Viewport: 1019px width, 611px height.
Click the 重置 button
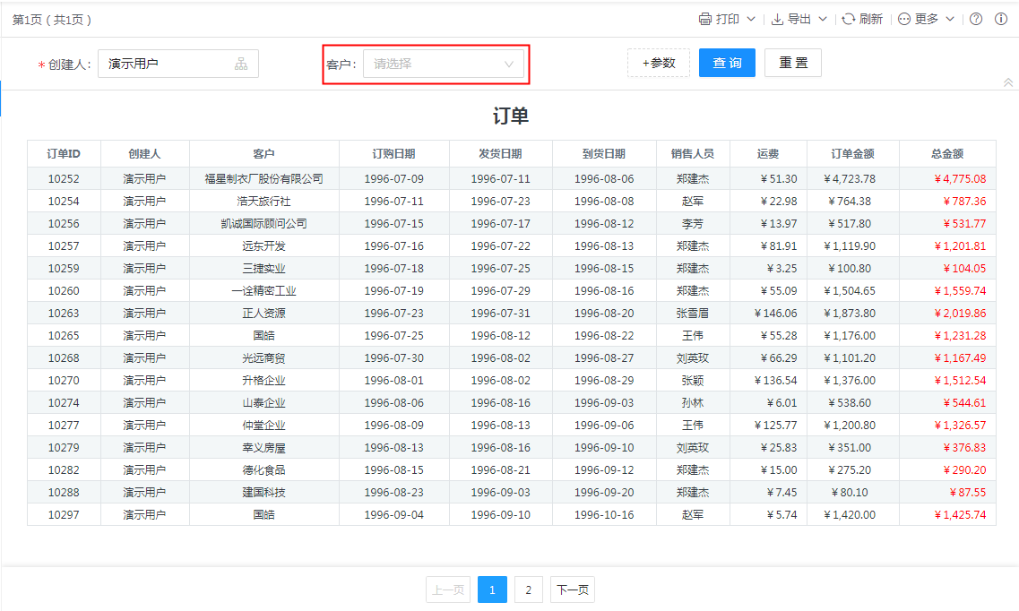[793, 63]
